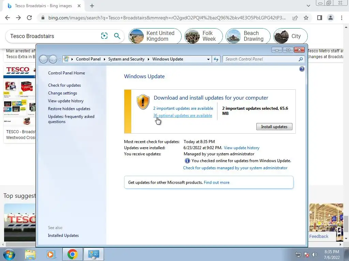
Task: Open recent pages dropdown beside navigation arrows
Action: pos(60,59)
